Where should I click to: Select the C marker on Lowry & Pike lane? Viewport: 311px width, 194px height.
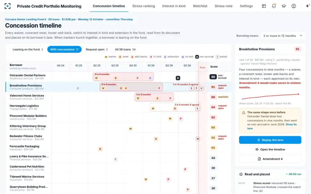(x=116, y=159)
